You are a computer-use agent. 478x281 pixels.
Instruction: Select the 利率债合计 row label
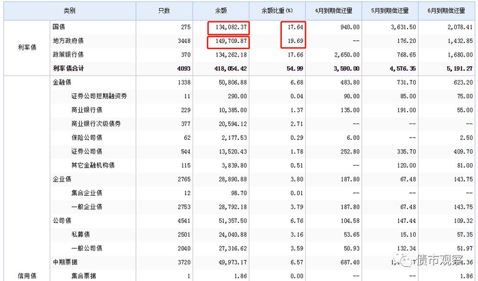[x=68, y=68]
